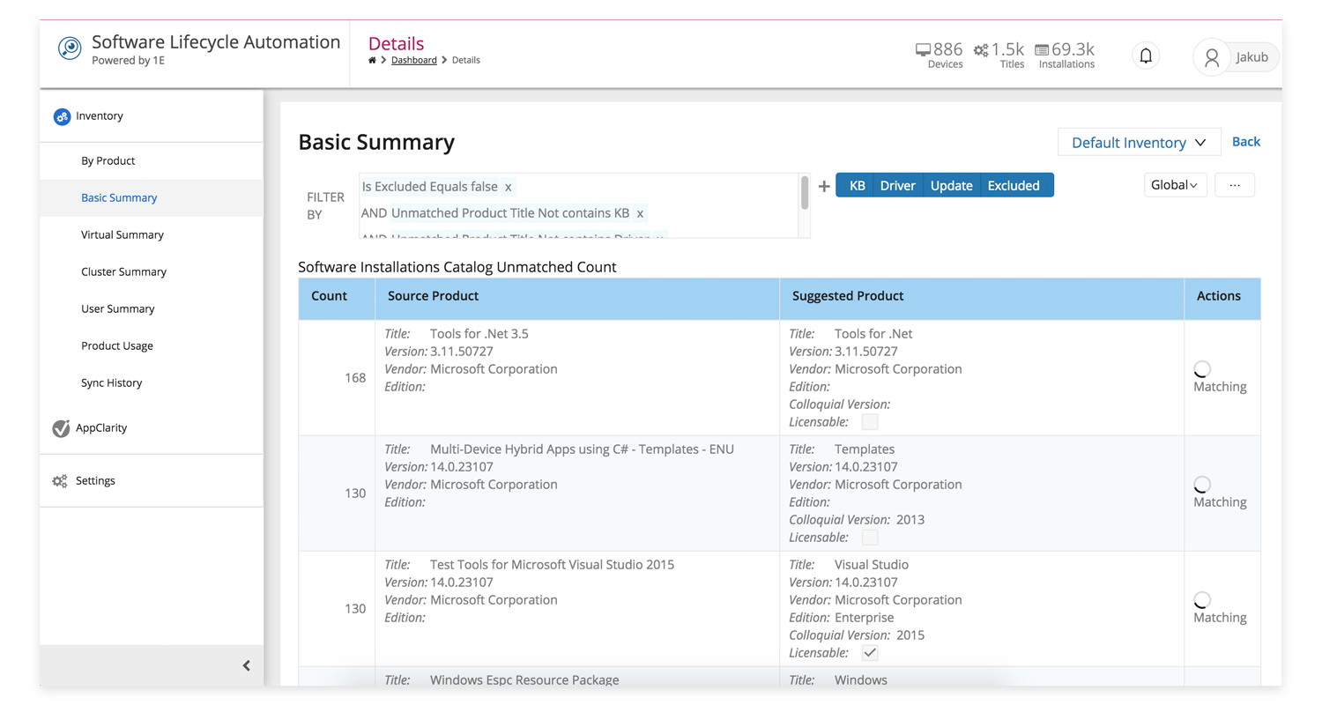The width and height of the screenshot is (1322, 705).
Task: Expand the Inventory section
Action: pyautogui.click(x=152, y=116)
